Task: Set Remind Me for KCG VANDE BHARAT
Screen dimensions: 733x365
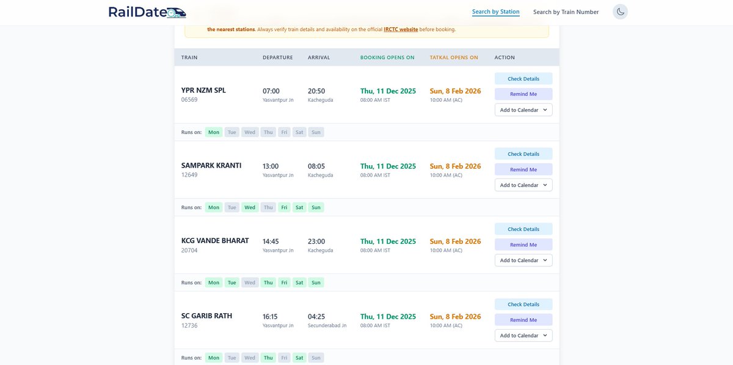Action: click(x=523, y=244)
